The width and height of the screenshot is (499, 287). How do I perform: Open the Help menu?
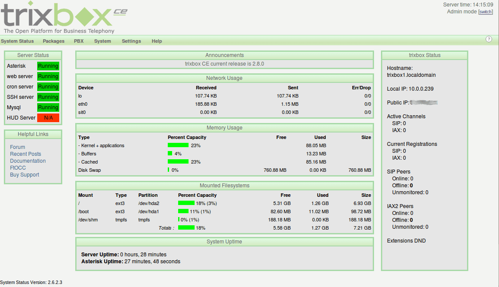(157, 41)
